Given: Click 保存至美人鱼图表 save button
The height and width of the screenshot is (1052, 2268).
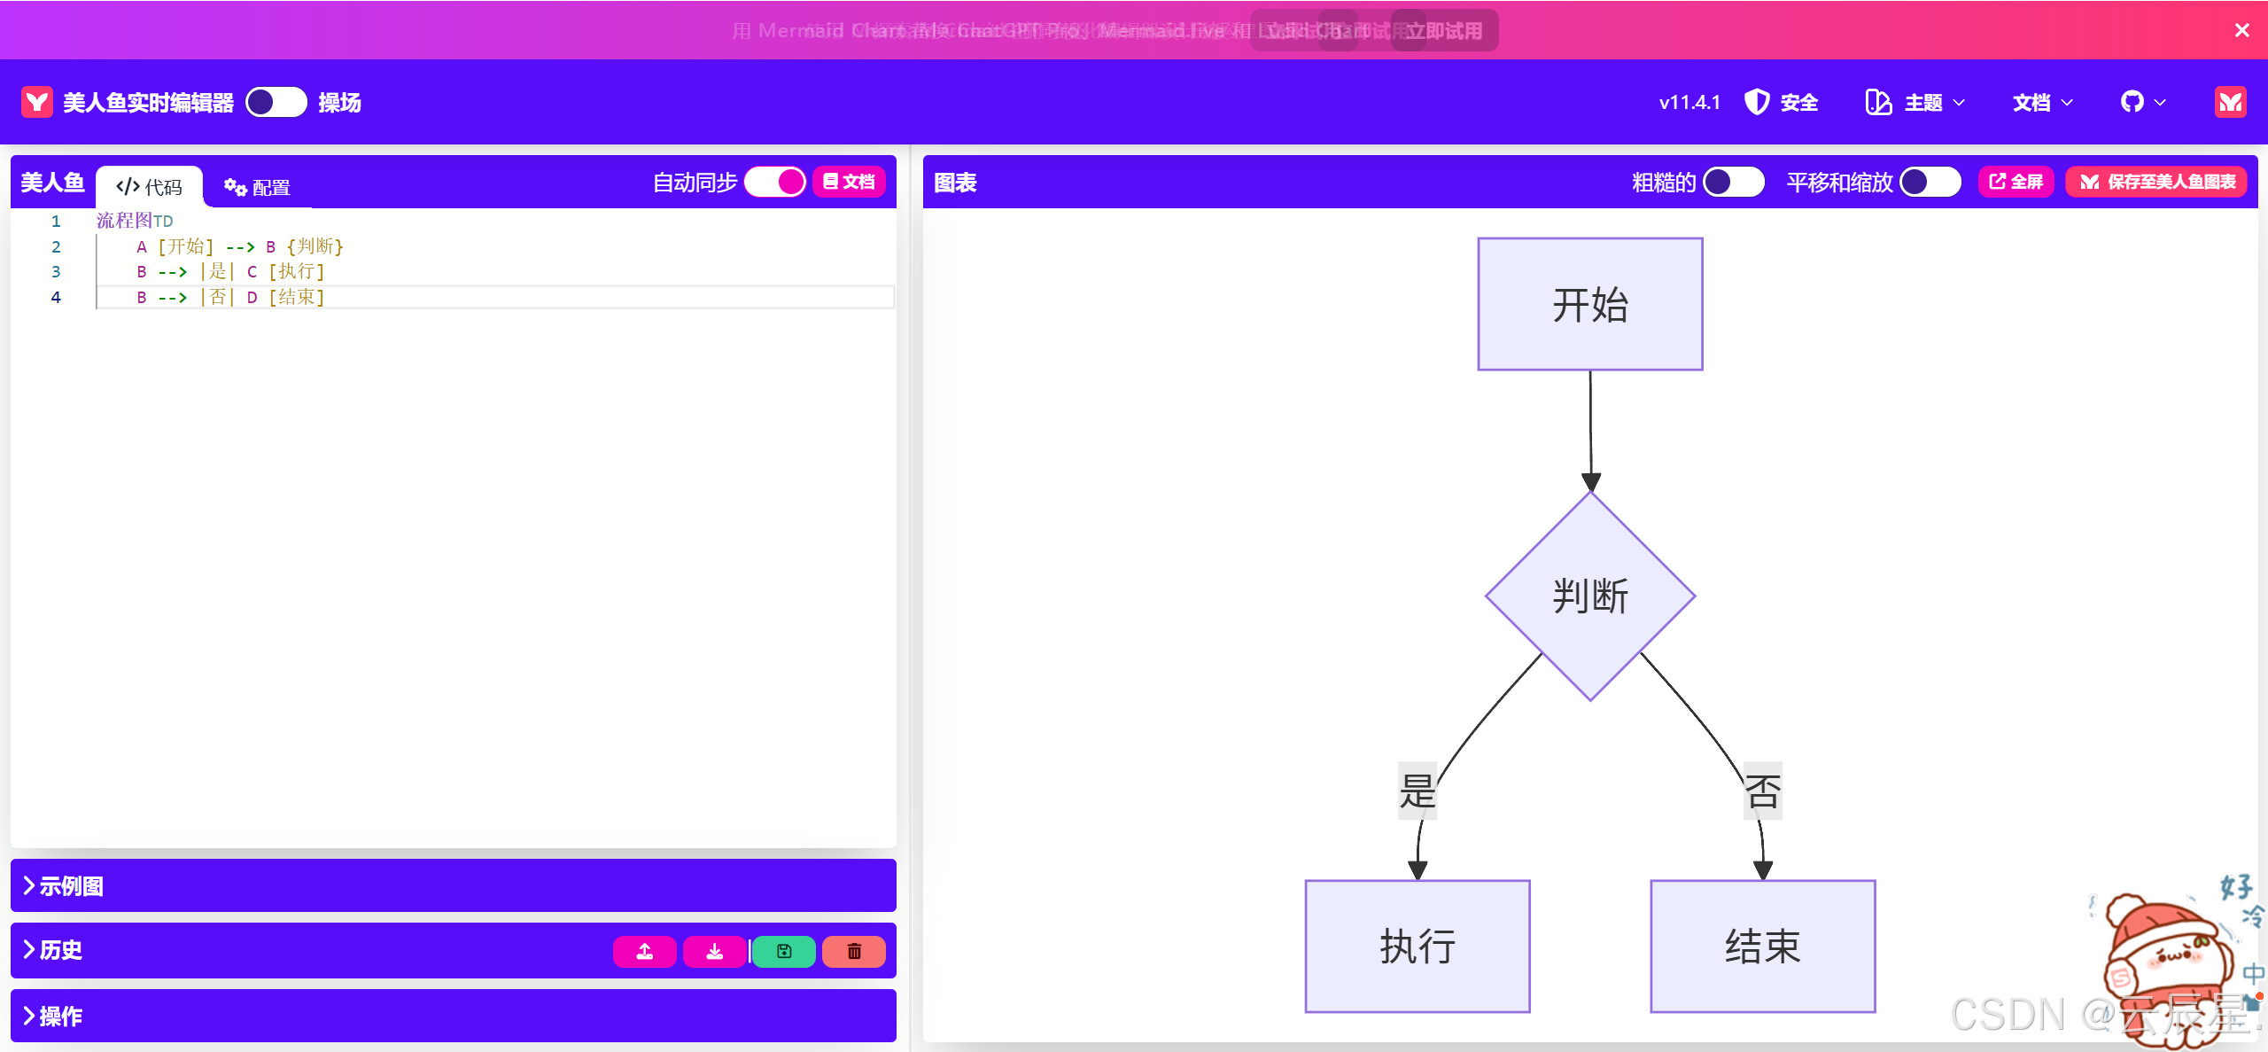Looking at the screenshot, I should [x=2157, y=182].
